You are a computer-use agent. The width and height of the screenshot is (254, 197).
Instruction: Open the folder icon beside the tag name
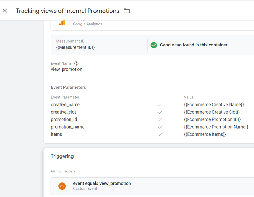126,11
